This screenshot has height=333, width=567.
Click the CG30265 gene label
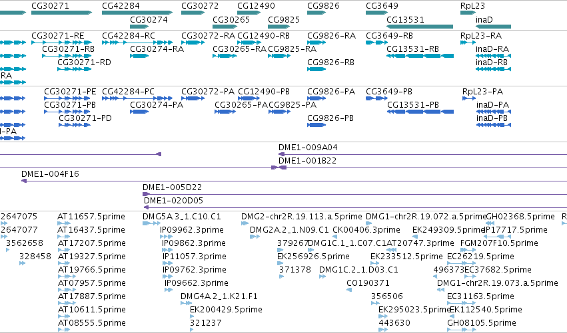(x=231, y=19)
